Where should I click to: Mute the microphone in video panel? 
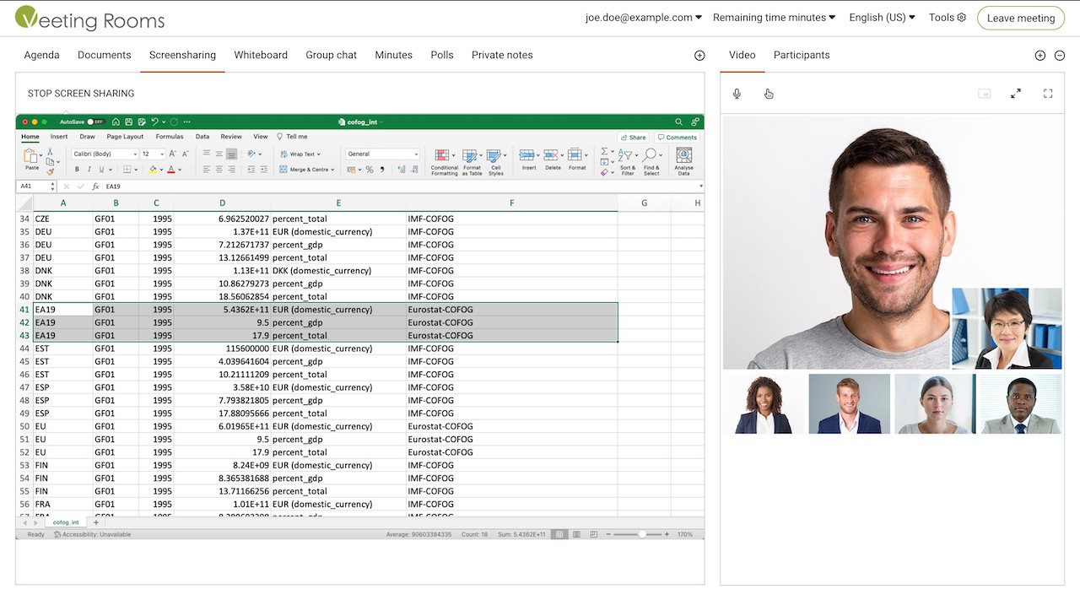pos(737,94)
